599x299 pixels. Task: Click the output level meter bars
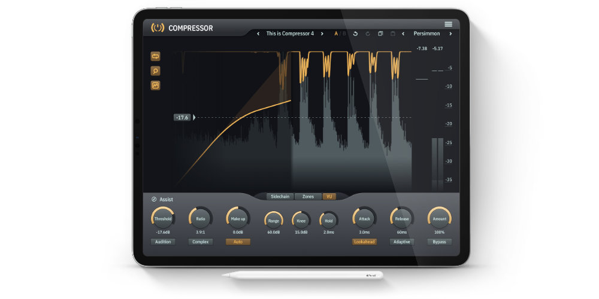[437, 164]
